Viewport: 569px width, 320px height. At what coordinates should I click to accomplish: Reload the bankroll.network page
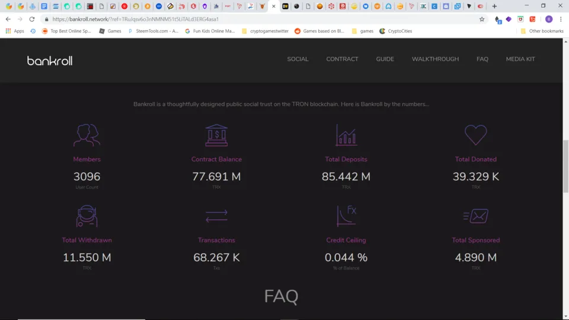point(32,19)
